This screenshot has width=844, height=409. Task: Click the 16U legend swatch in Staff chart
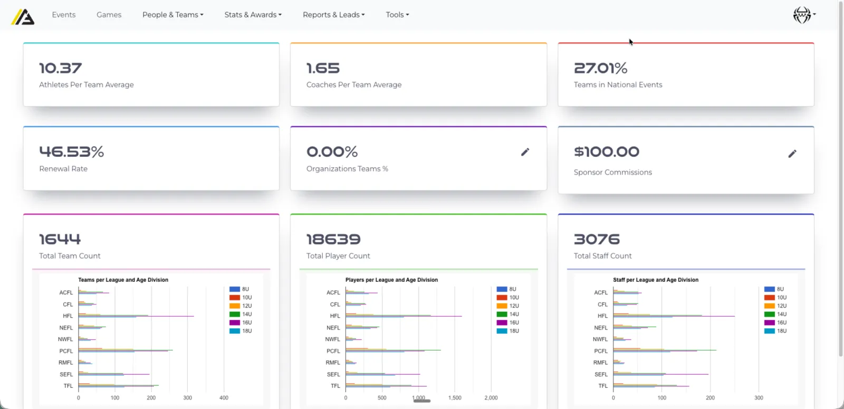[770, 322]
